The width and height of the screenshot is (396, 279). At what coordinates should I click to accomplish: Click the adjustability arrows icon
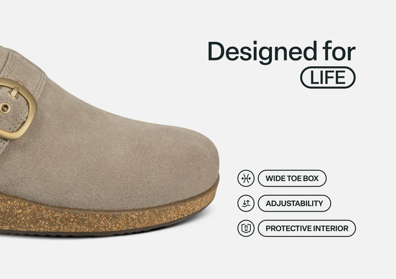(x=246, y=203)
